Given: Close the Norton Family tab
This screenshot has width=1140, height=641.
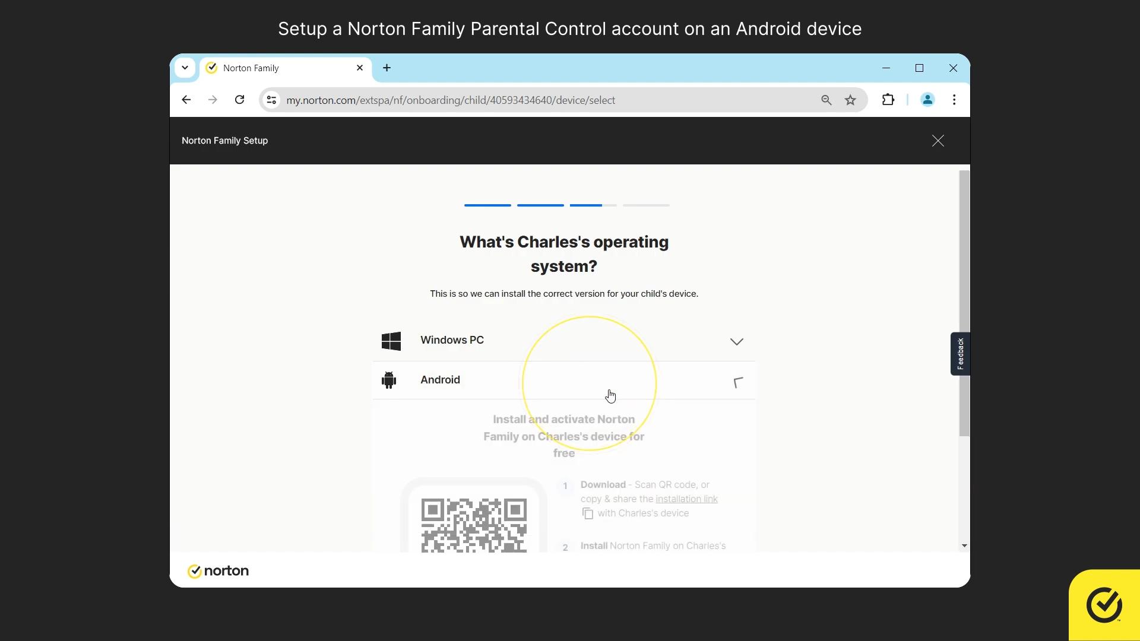Looking at the screenshot, I should point(360,68).
